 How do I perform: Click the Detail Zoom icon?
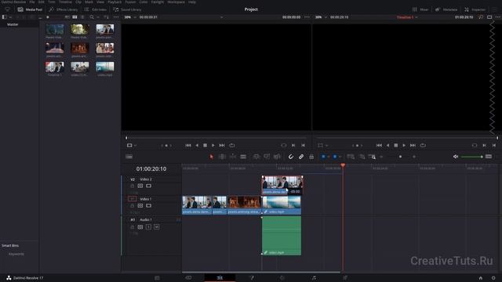362,157
